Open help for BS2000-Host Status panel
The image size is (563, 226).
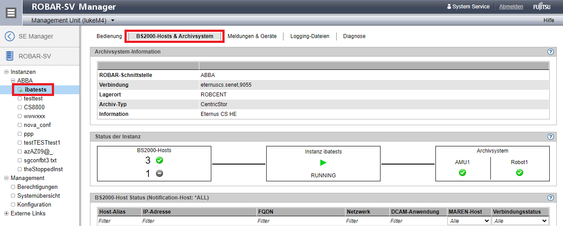point(551,198)
